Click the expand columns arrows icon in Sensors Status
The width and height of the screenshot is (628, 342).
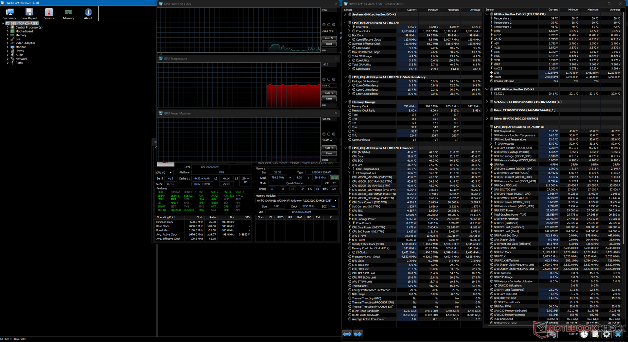[347, 334]
